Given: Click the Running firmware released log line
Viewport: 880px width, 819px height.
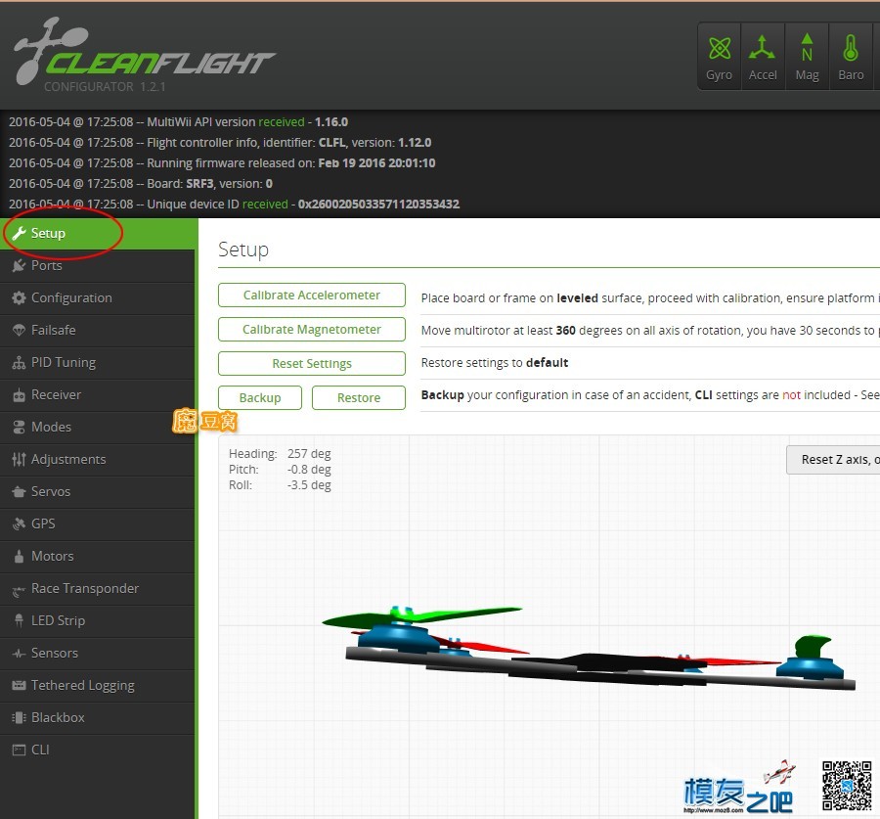Looking at the screenshot, I should 222,162.
